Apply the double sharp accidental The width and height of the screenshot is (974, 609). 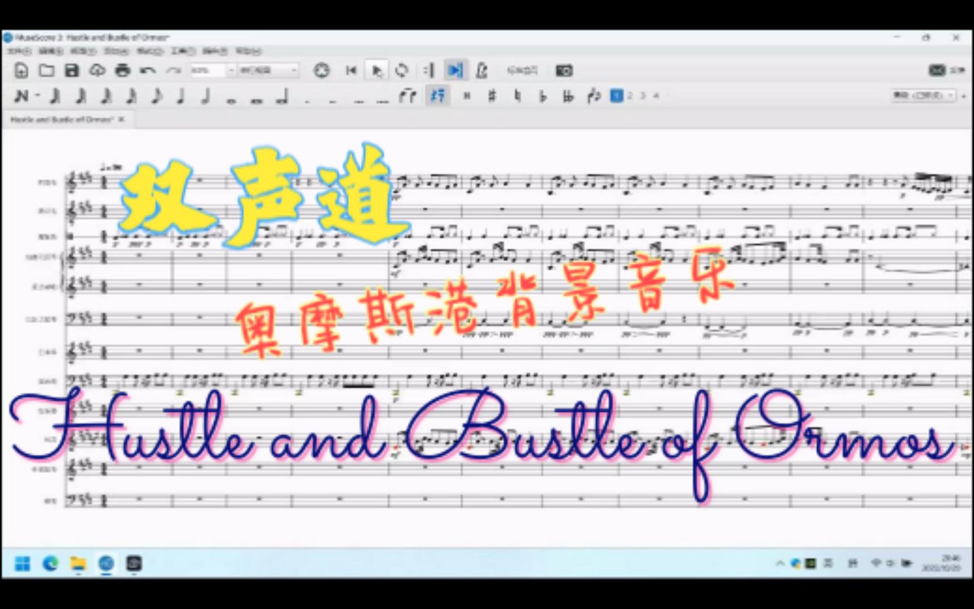pyautogui.click(x=467, y=96)
